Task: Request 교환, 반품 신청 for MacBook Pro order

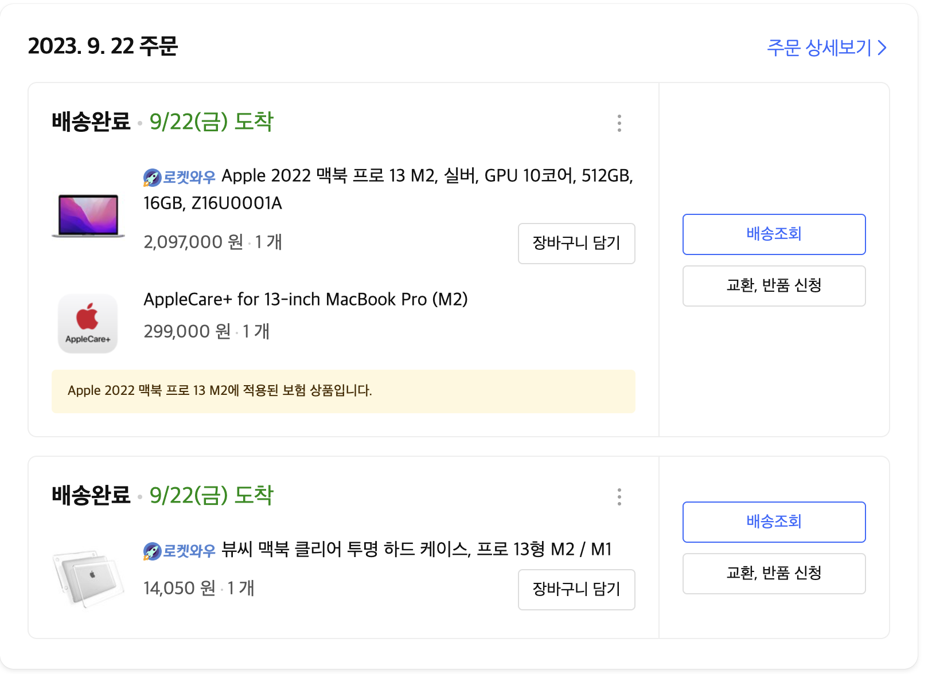Action: 774,286
